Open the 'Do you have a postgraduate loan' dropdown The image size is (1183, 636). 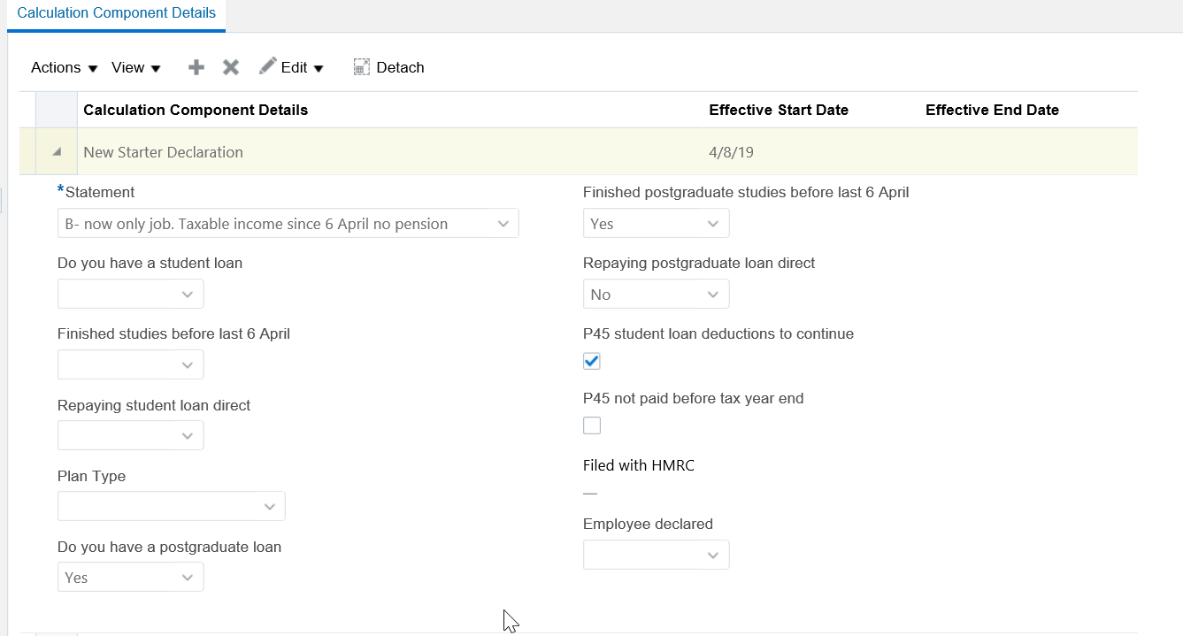tap(187, 577)
